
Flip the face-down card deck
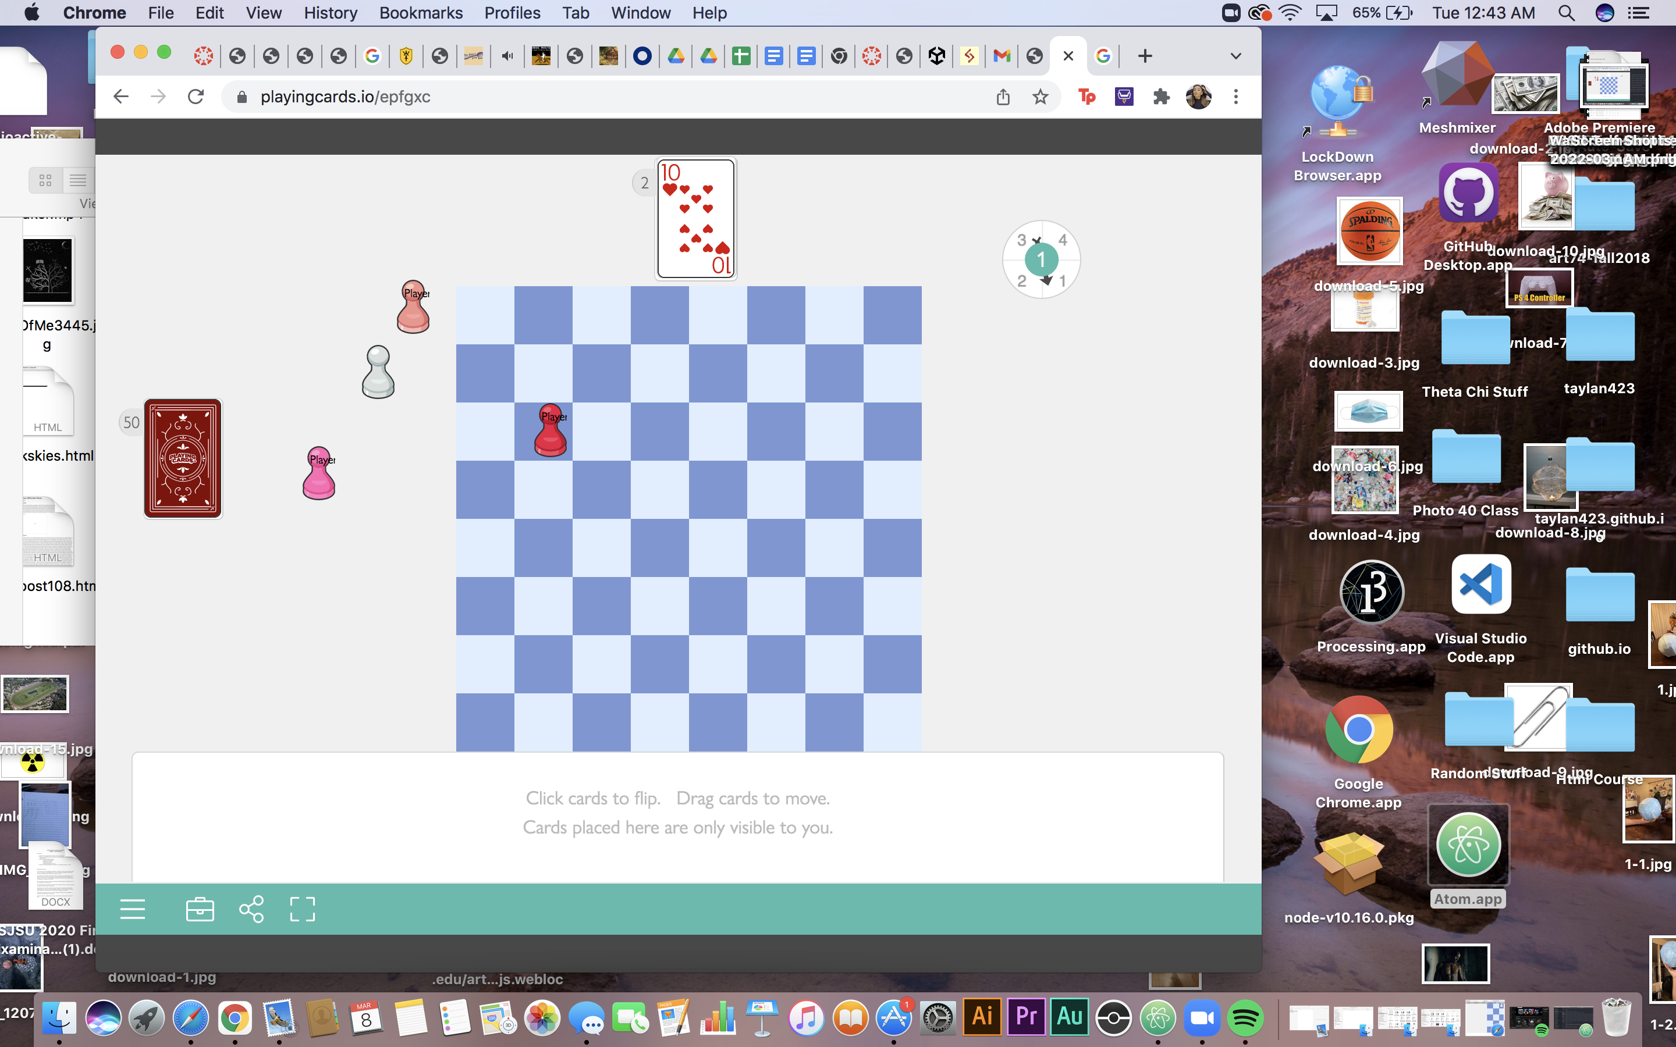[183, 458]
